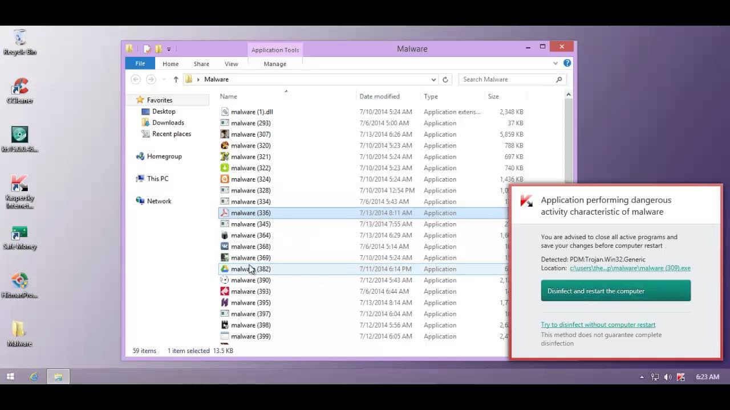The height and width of the screenshot is (410, 730).
Task: Open the Kaspersky Internet Security desktop shortcut
Action: tap(20, 191)
